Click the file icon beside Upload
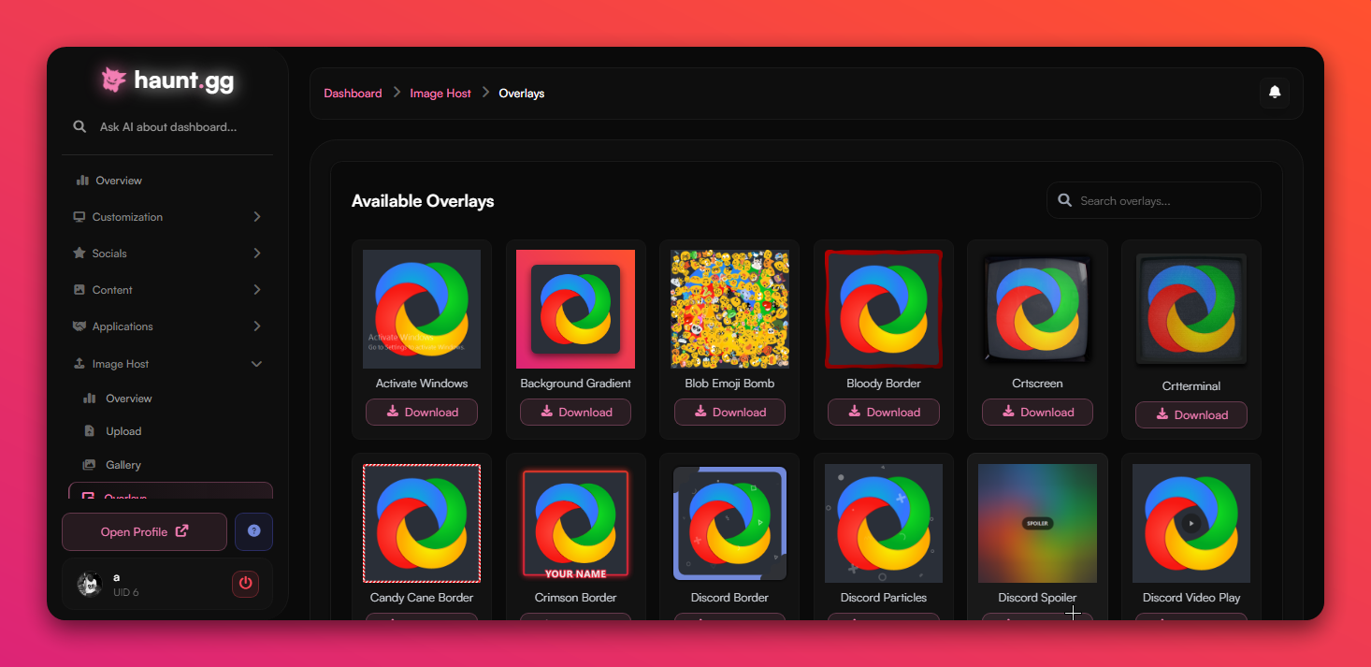Screen dimensions: 1371x667 90,431
